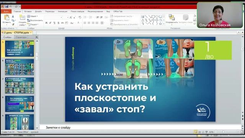Click the Clear formatting icon
The width and height of the screenshot is (245, 138).
80,17
